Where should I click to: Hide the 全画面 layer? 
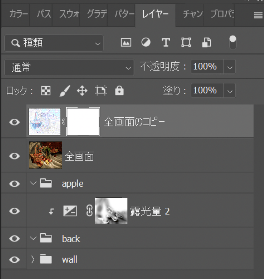click(x=14, y=156)
